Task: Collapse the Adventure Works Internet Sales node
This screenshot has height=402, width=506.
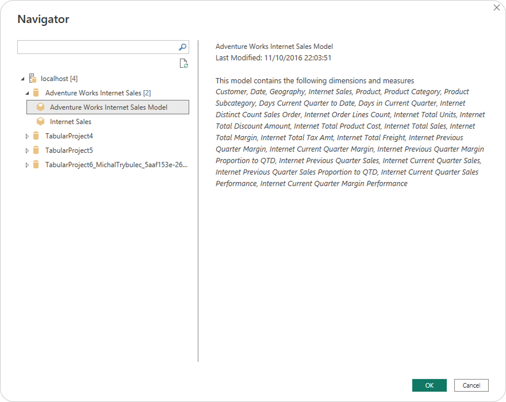Action: click(27, 93)
